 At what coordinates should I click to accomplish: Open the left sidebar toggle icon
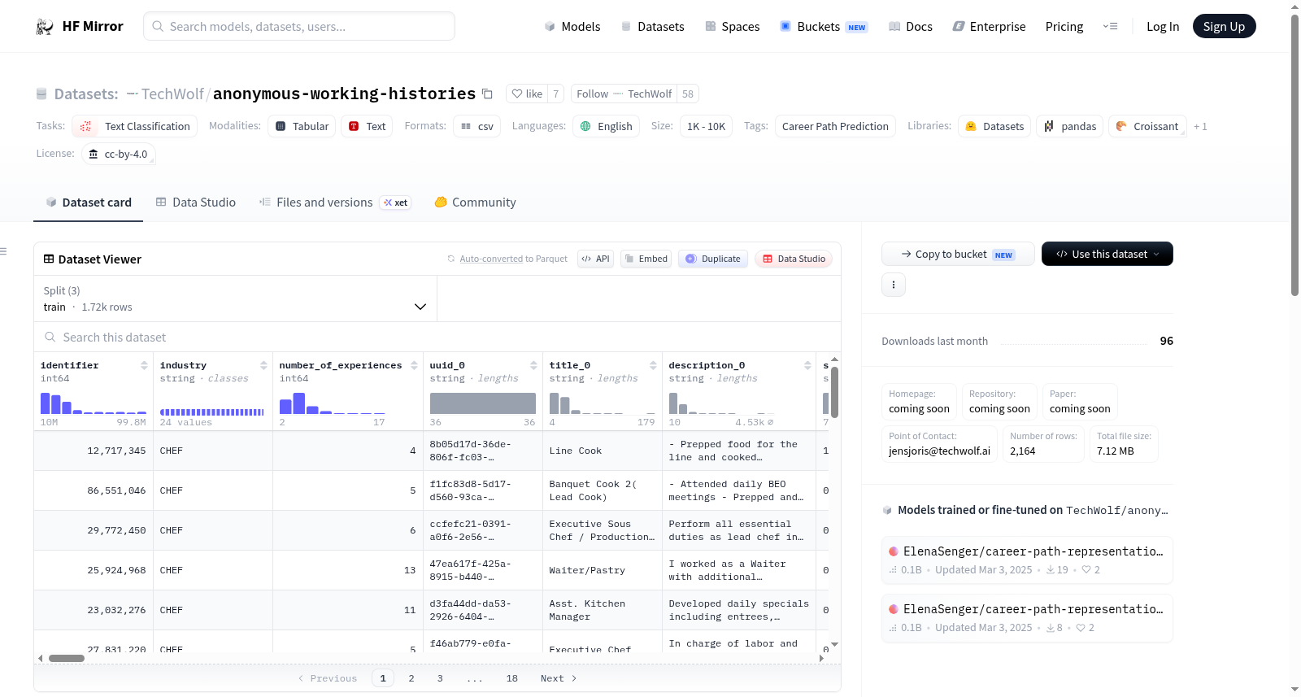tap(3, 251)
